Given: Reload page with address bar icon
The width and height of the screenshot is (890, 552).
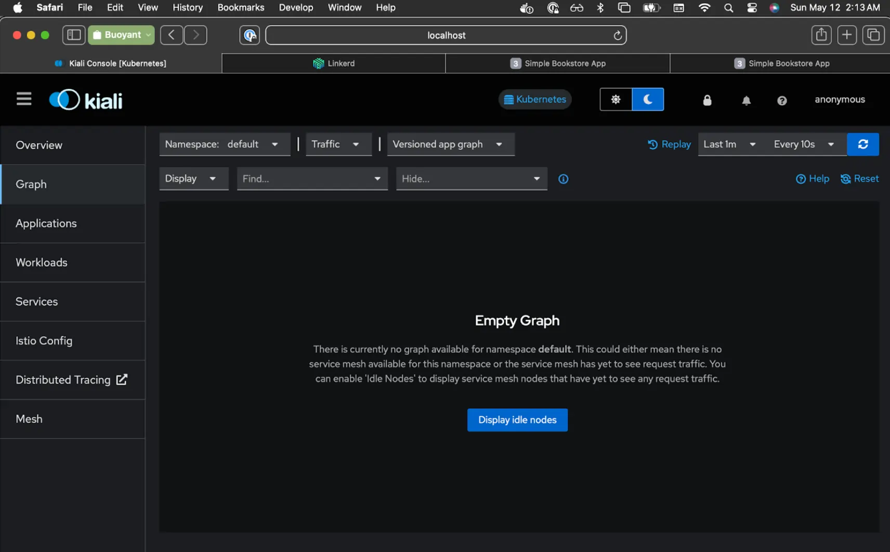Looking at the screenshot, I should 618,35.
